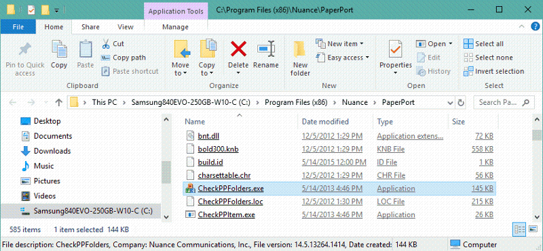The image size is (543, 251).
Task: Click the Up one level arrow
Action: (58, 102)
